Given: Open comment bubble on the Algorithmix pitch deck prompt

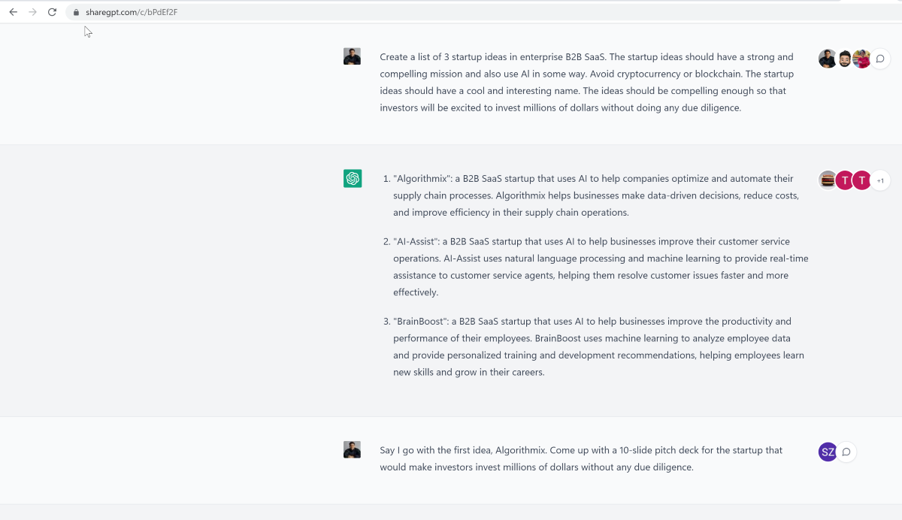Looking at the screenshot, I should point(846,452).
